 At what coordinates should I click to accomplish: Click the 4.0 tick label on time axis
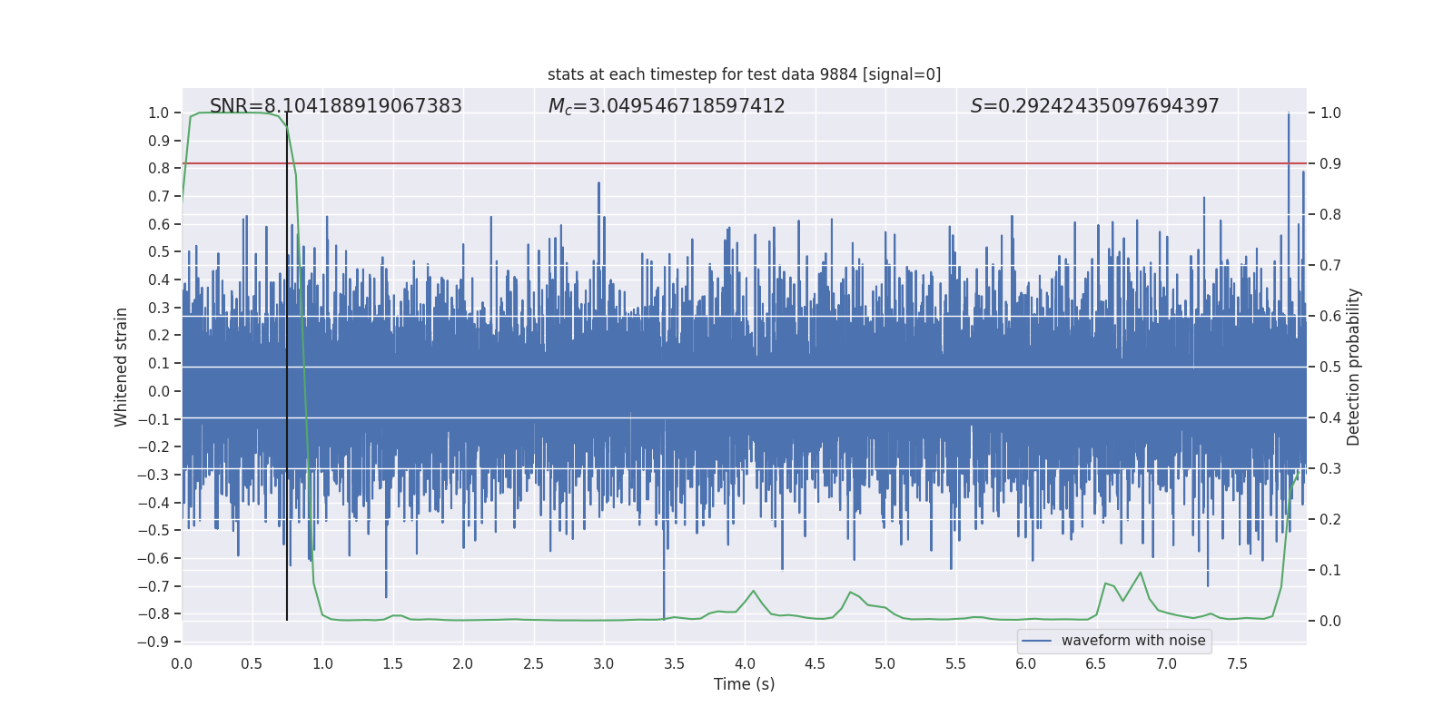745,664
